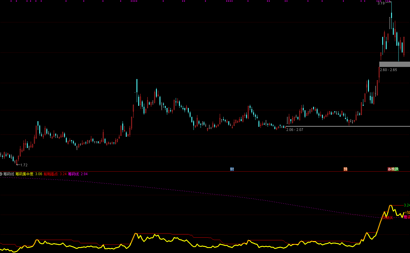
Task: Select the yellow 筹码集中度 3.06 legend
Action: click(29, 174)
